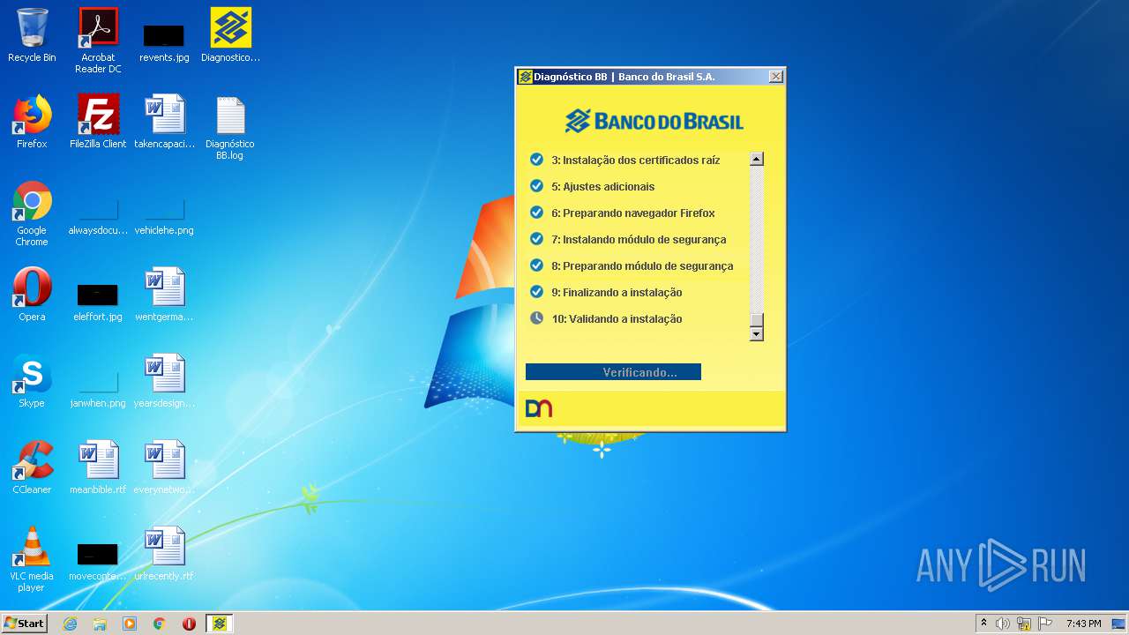Launch CCleaner shortcut
Screen dimensions: 1129x635
tap(32, 467)
